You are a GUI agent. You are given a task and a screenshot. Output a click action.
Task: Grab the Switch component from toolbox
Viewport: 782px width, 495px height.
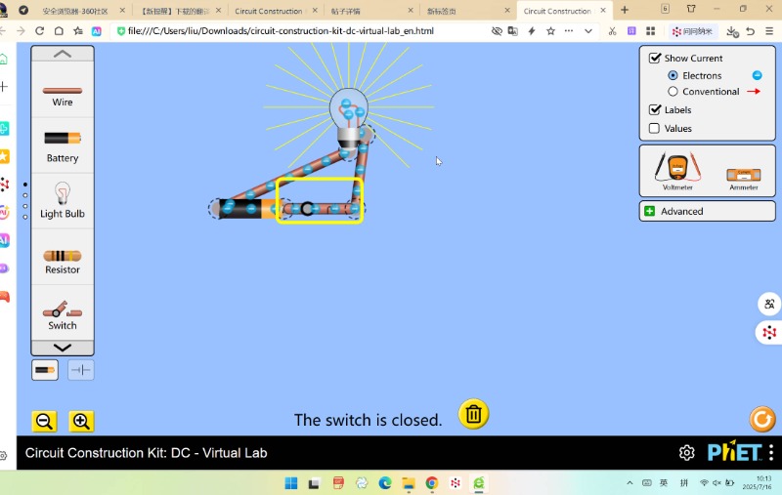click(63, 311)
